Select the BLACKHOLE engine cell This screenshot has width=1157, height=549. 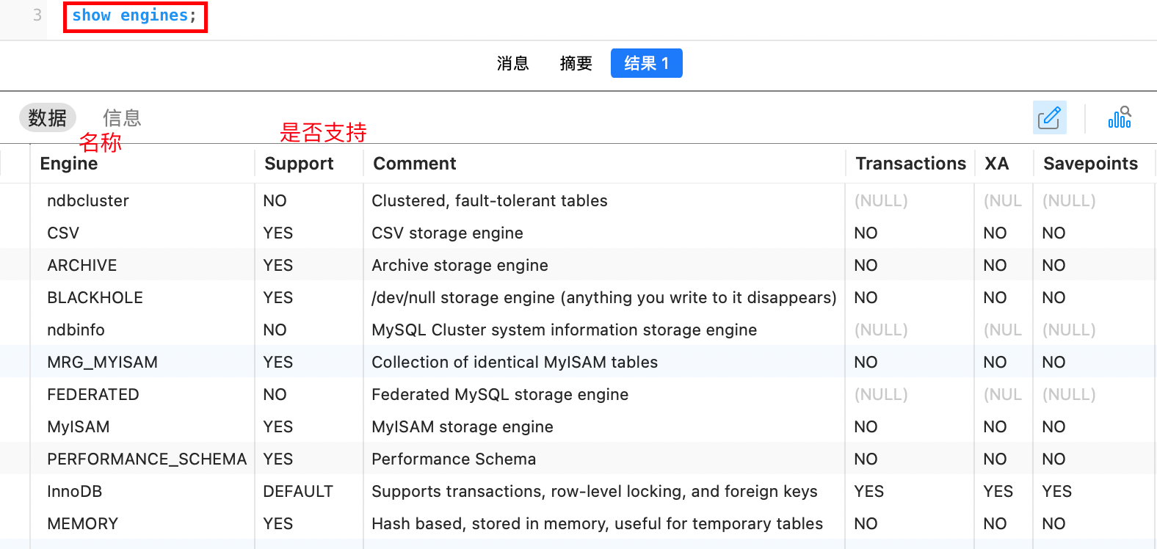pos(95,297)
